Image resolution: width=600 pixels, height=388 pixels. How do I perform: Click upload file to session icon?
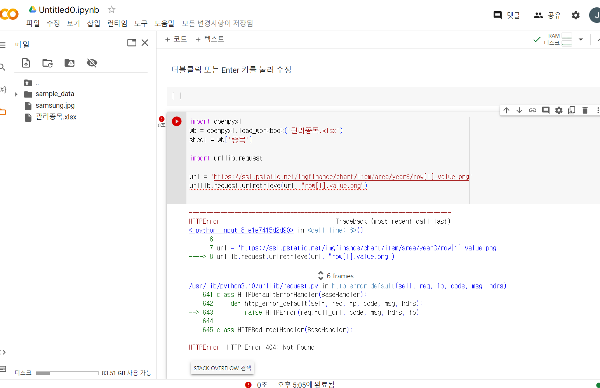coord(26,63)
